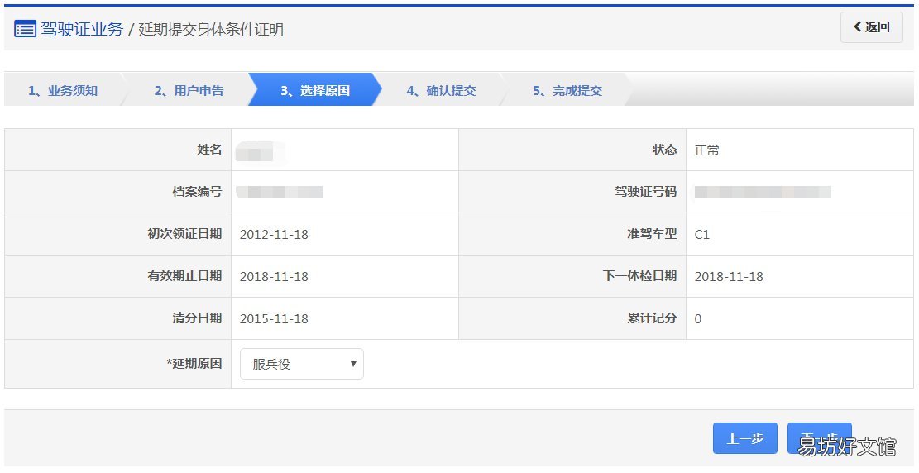The width and height of the screenshot is (919, 473).
Task: Click the 驾驶证业务 list icon
Action: pos(25,29)
